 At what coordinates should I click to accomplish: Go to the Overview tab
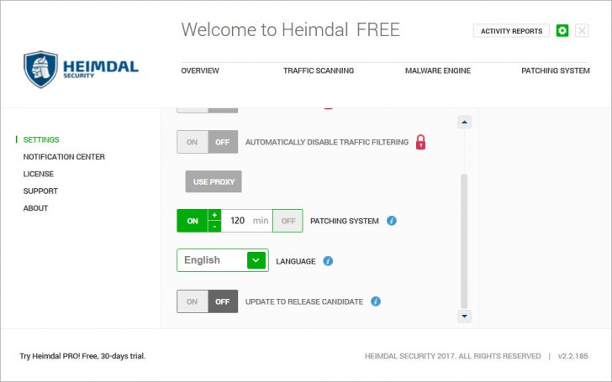pyautogui.click(x=200, y=71)
